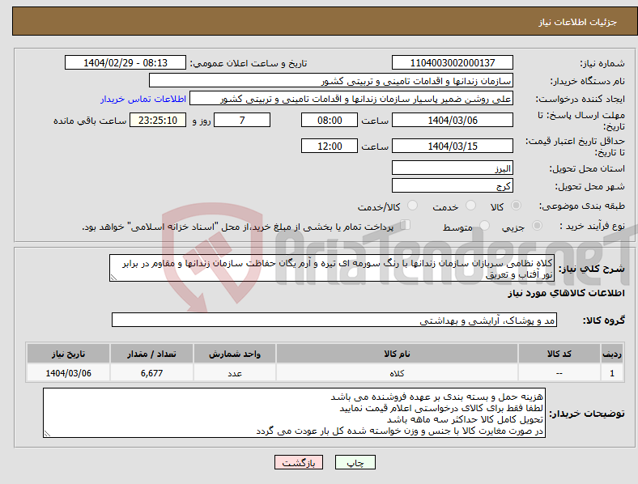The image size is (638, 484).
Task: Click the unit cell عدد
Action: pos(235,373)
